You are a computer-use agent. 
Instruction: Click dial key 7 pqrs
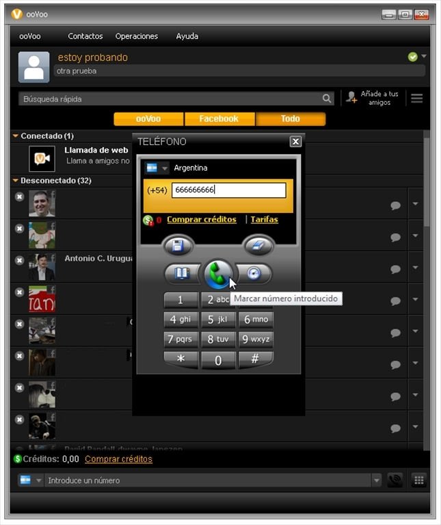(181, 339)
